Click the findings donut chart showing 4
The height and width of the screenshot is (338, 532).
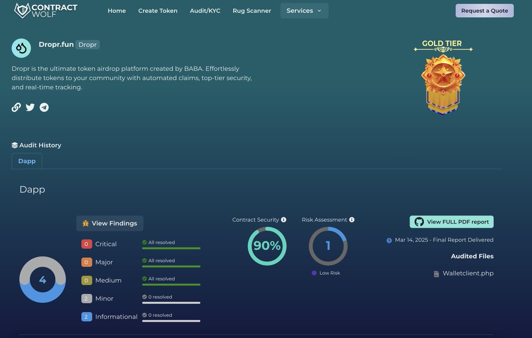pyautogui.click(x=43, y=280)
